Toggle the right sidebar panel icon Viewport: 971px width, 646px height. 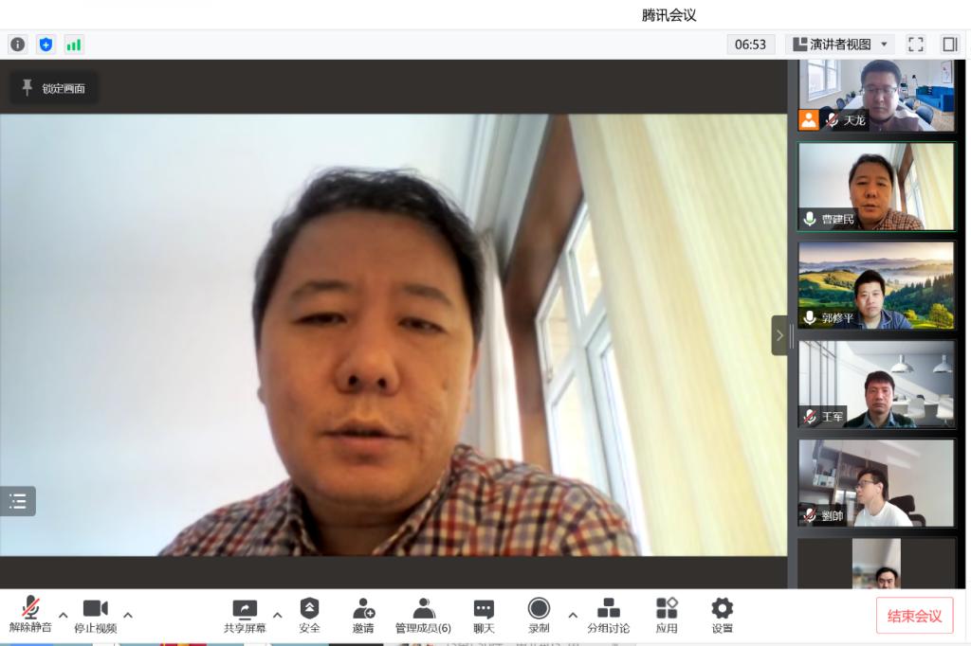(949, 45)
